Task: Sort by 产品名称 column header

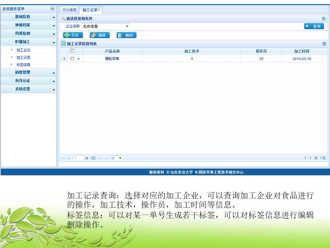Action: click(112, 51)
